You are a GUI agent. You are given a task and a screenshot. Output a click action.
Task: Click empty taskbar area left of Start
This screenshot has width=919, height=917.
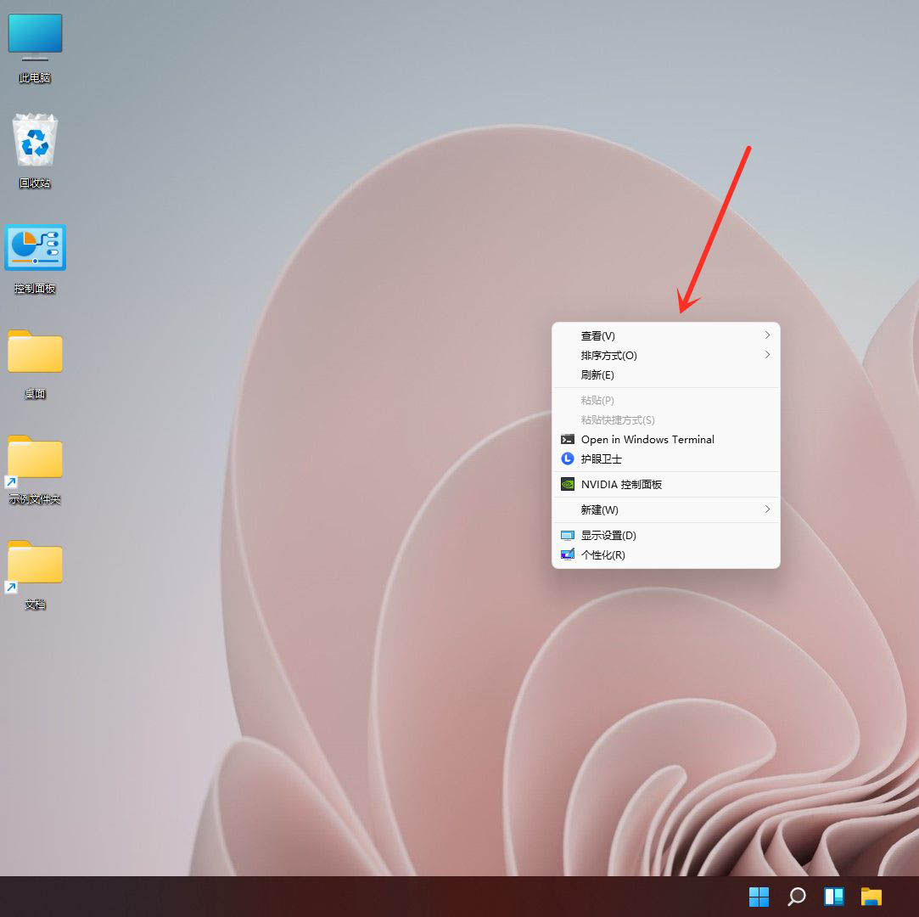382,897
